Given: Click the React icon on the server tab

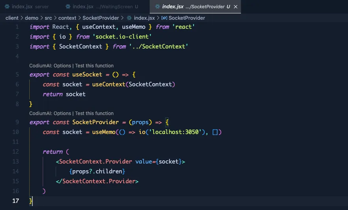Looking at the screenshot, I should [x=7, y=7].
